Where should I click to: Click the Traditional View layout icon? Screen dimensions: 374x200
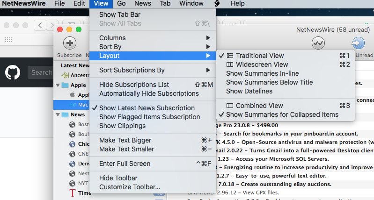pos(230,56)
